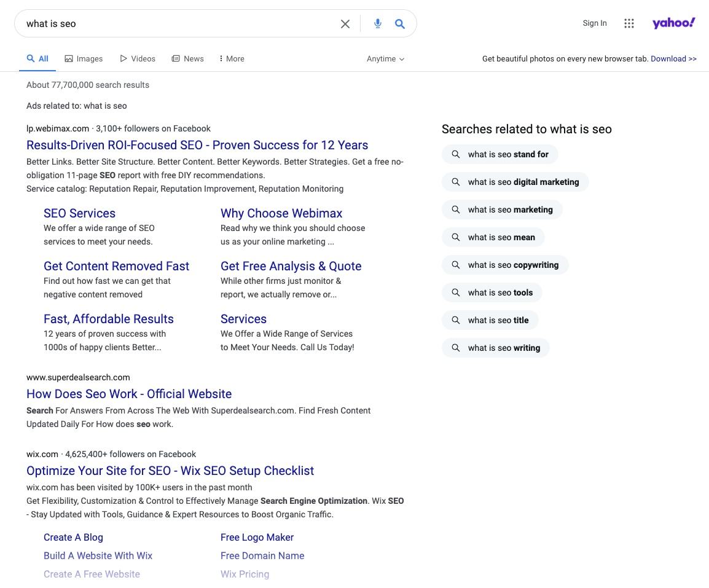
Task: Choose related search "what is seo tools"
Action: (492, 292)
